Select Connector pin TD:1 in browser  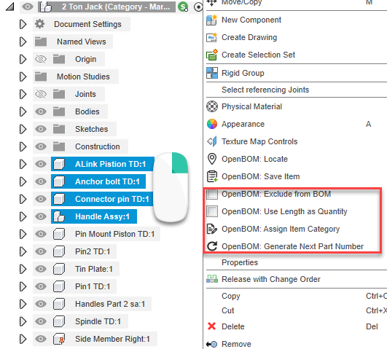pyautogui.click(x=112, y=199)
